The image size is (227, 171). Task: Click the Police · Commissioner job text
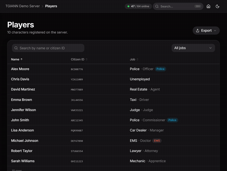tap(147, 120)
